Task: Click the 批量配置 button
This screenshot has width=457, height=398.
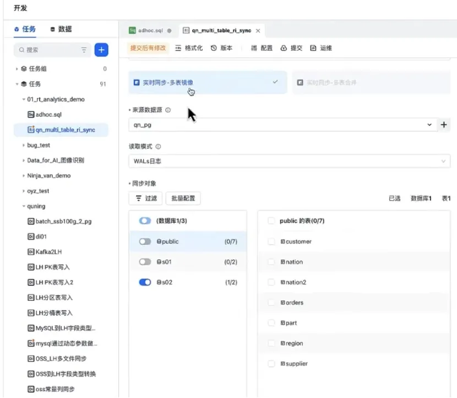Action: pyautogui.click(x=183, y=198)
